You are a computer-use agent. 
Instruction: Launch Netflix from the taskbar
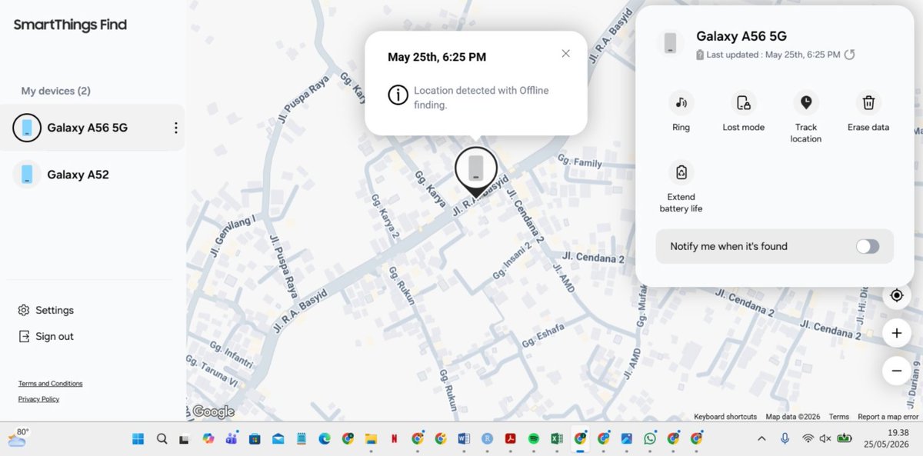pos(394,438)
